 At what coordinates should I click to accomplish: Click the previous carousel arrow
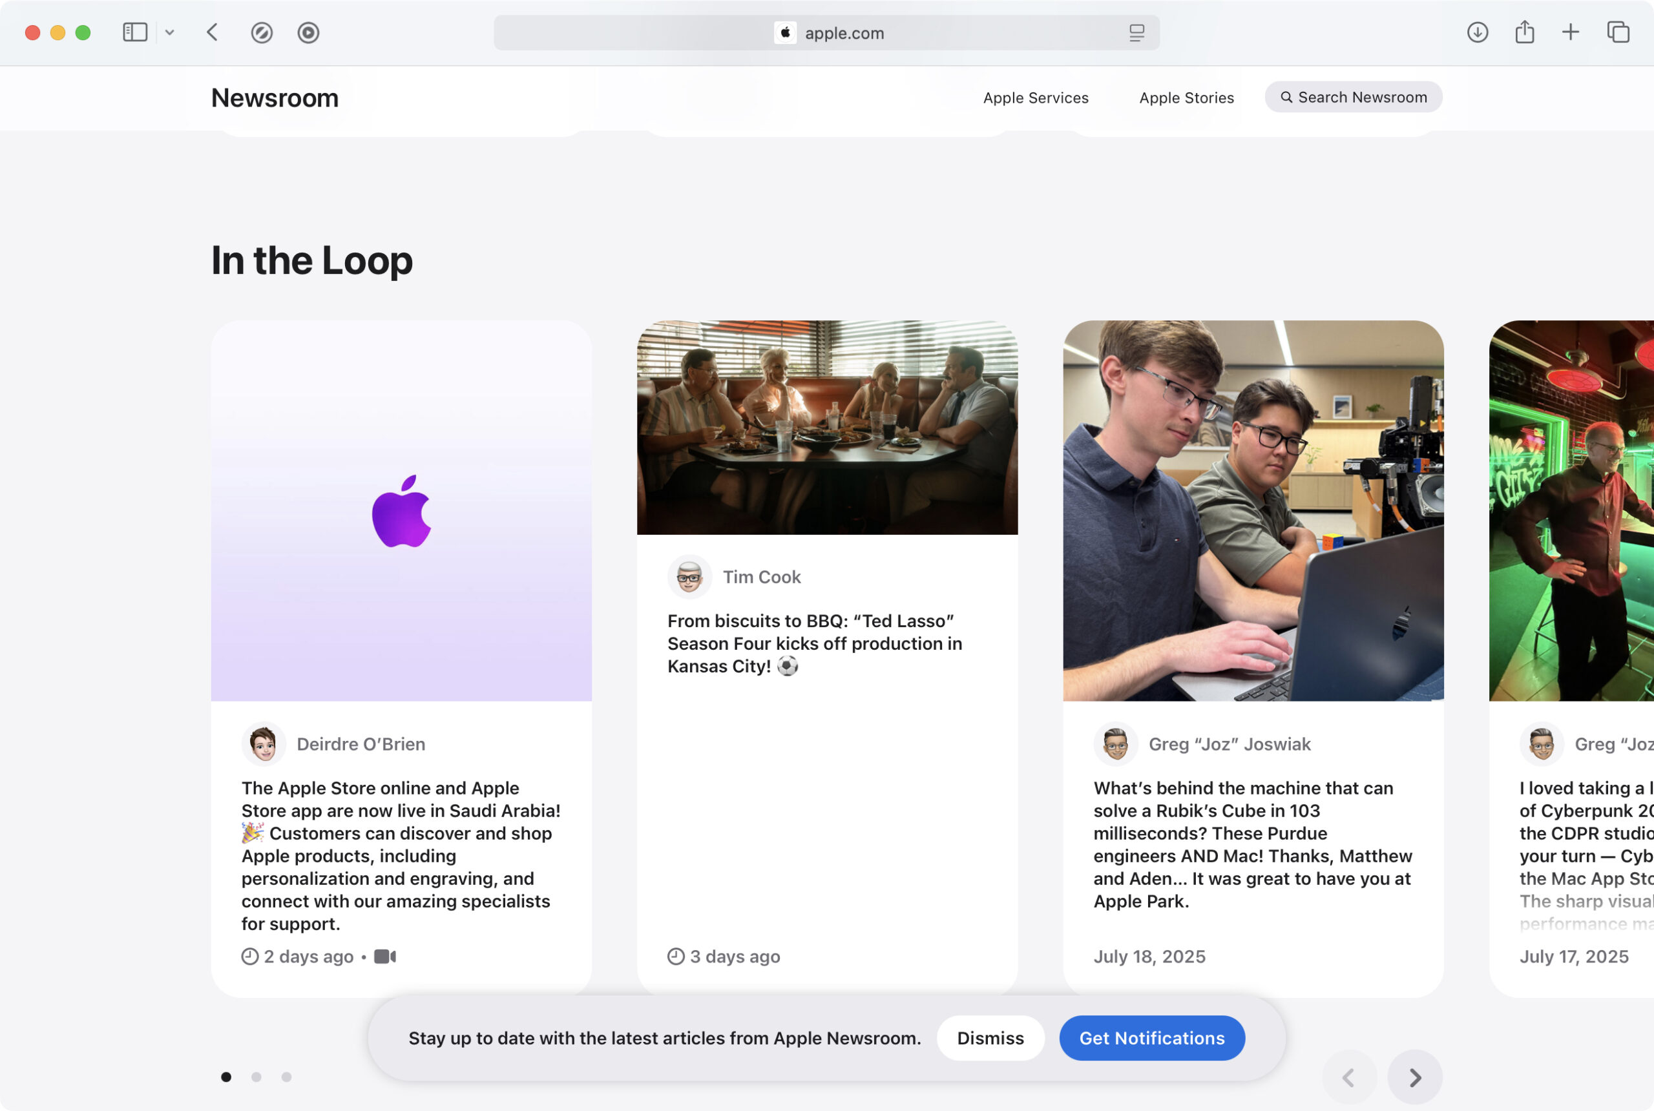(1348, 1077)
